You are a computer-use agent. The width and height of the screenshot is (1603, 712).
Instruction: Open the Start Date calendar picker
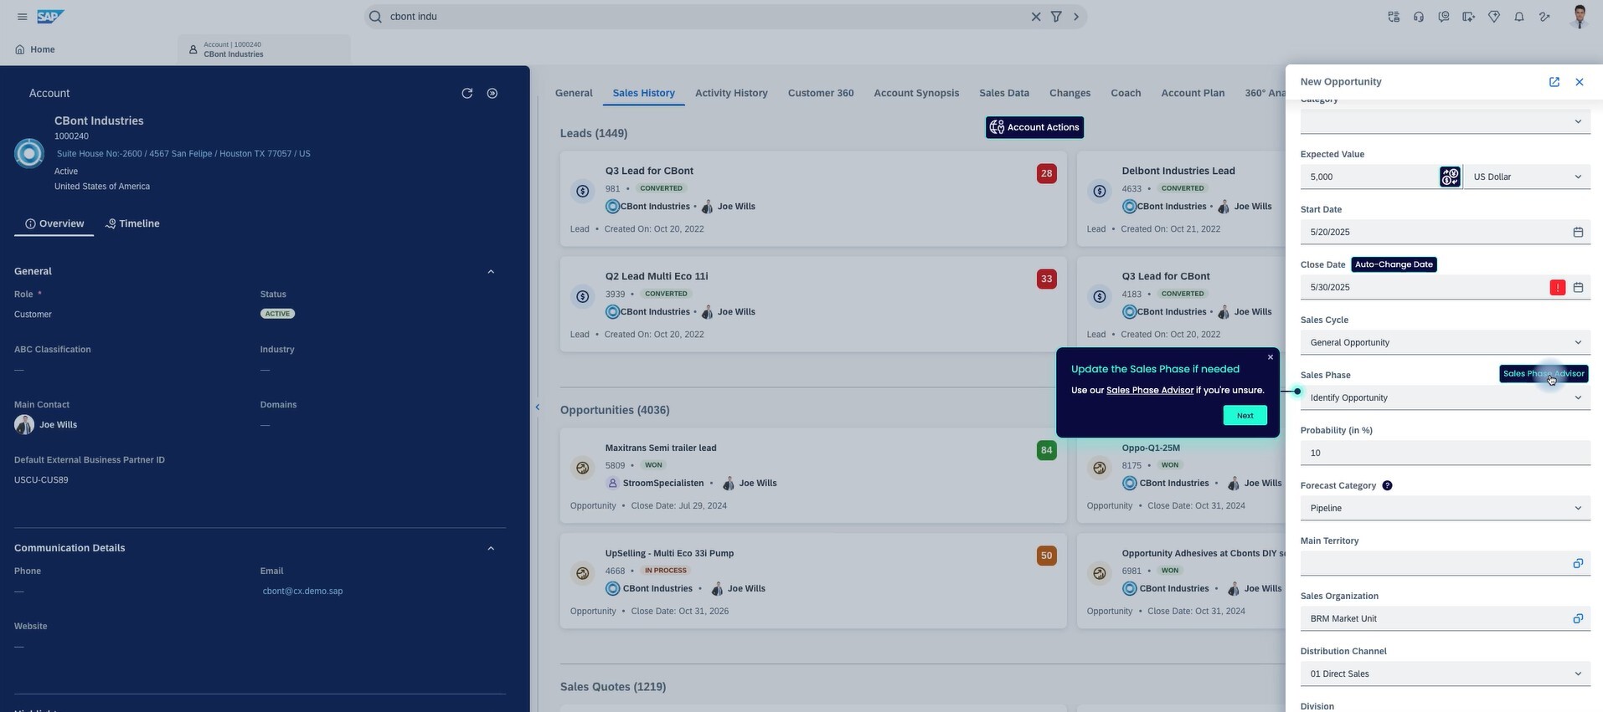[x=1578, y=232]
